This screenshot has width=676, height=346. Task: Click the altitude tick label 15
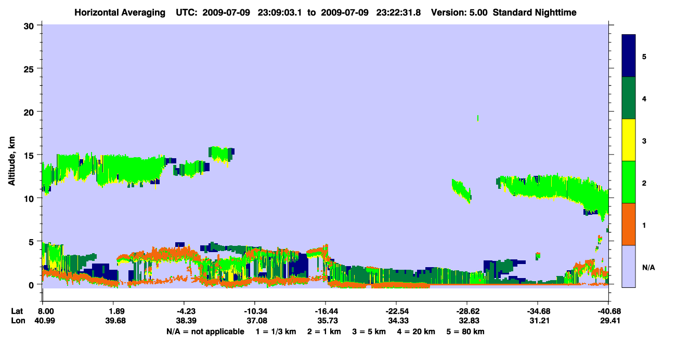(30, 155)
